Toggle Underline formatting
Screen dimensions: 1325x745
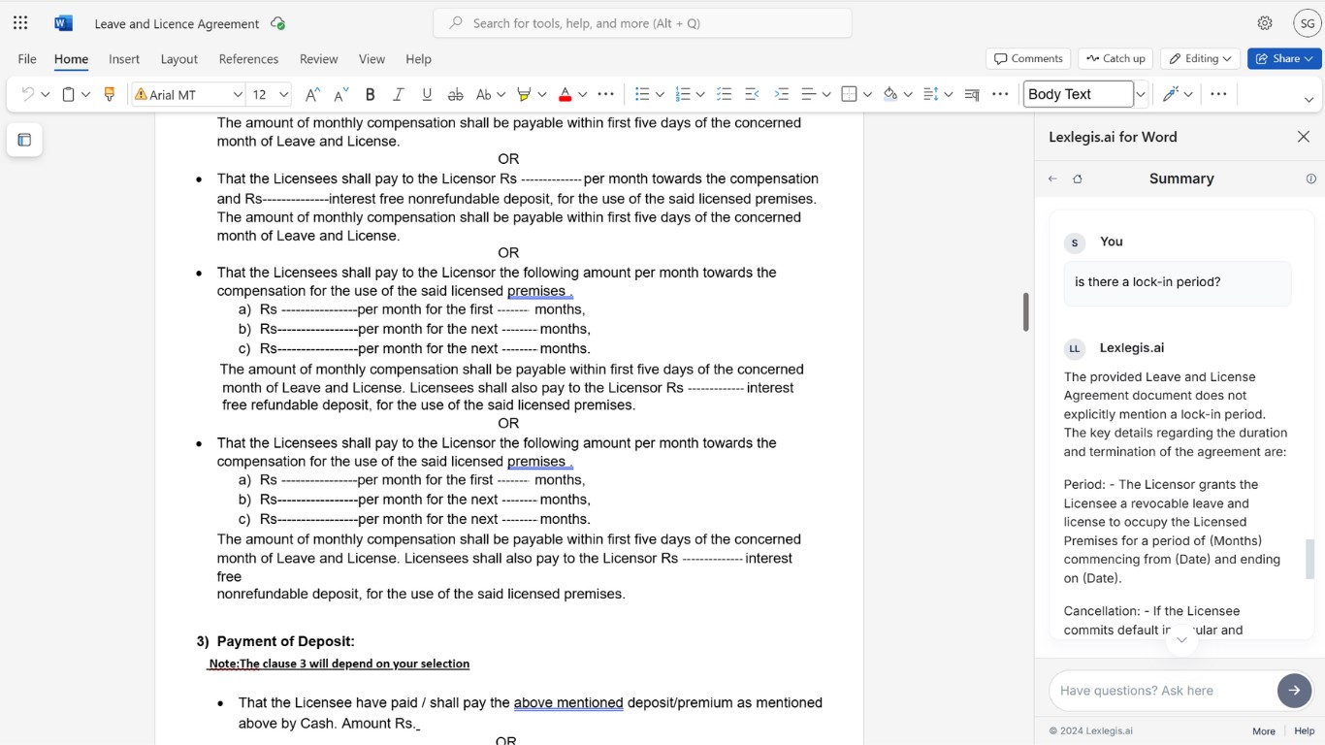[427, 94]
